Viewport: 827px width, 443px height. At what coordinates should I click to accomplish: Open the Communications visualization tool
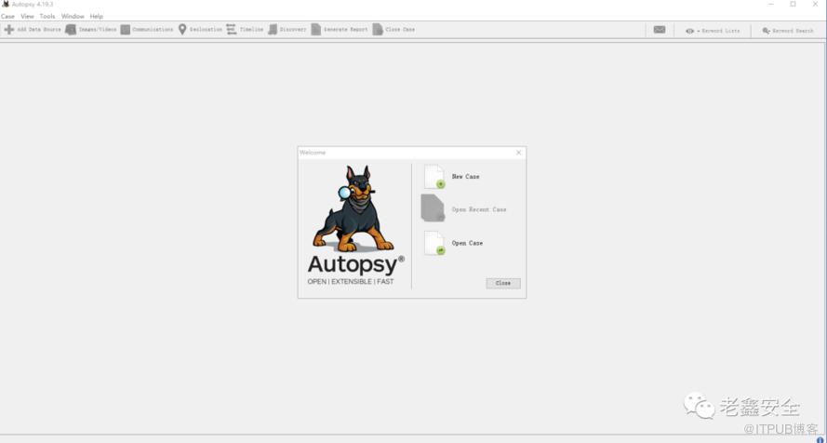click(x=146, y=30)
